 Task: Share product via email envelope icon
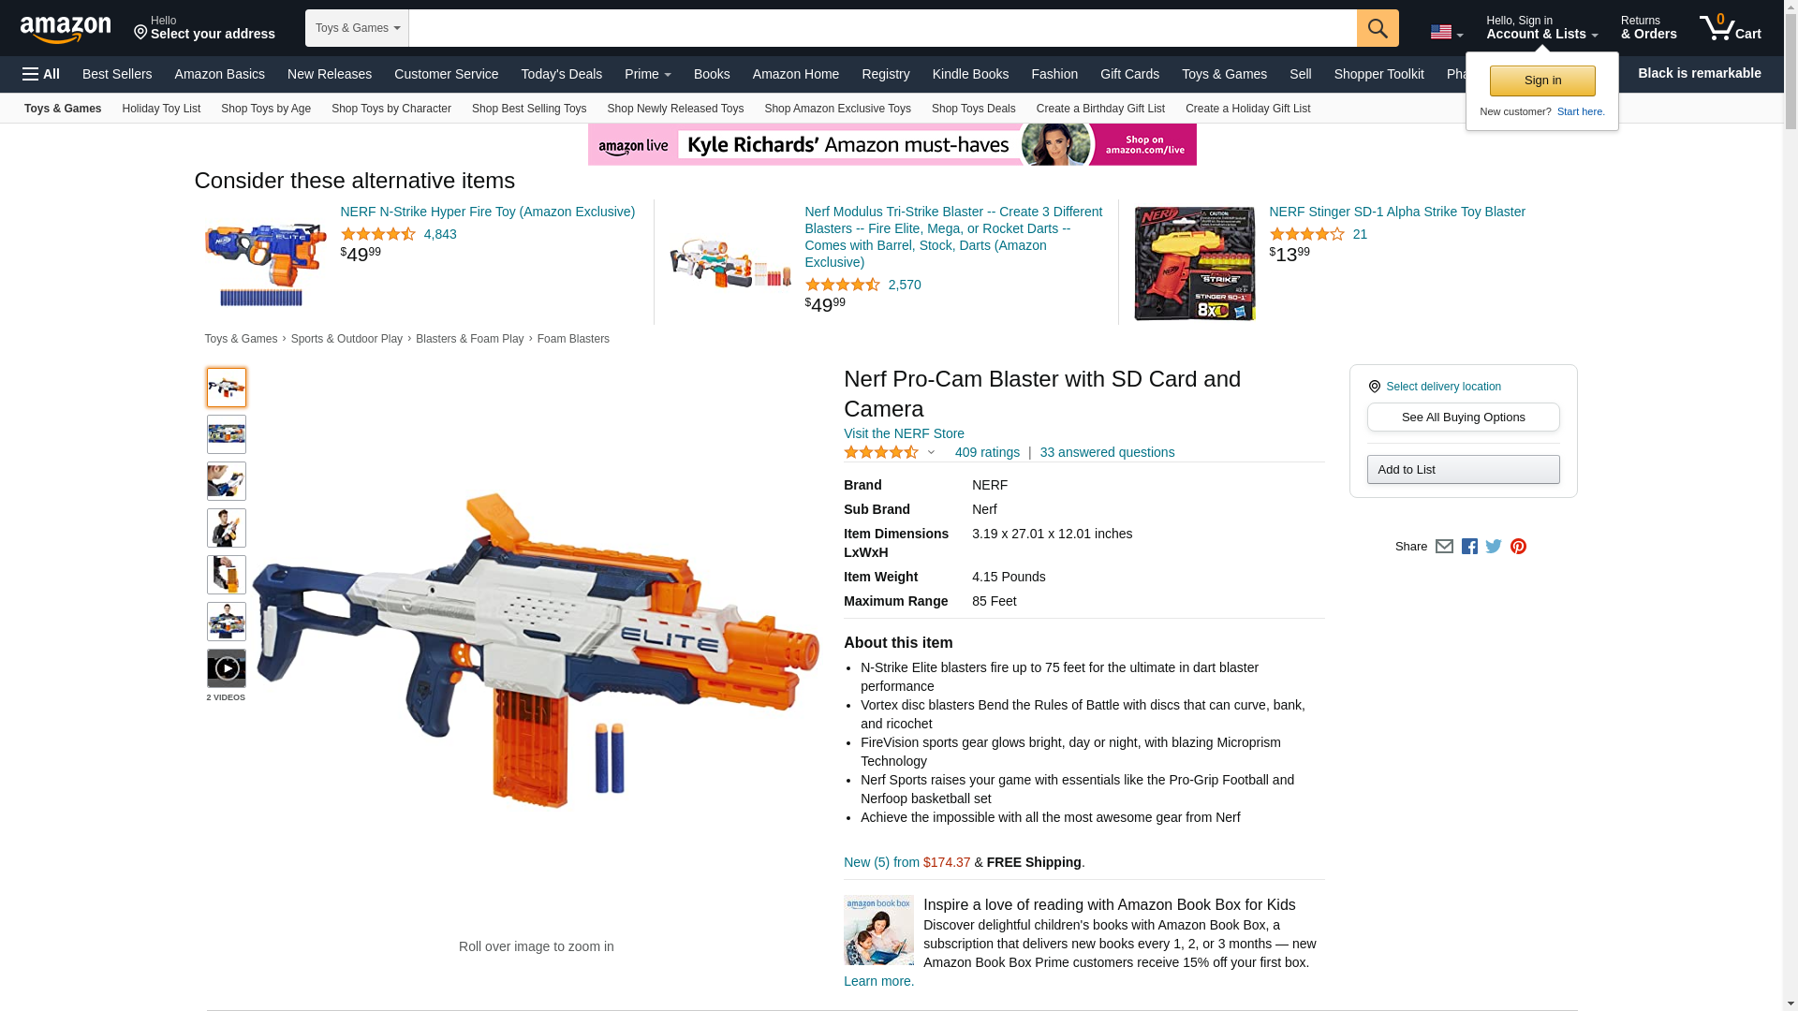[x=1444, y=547]
